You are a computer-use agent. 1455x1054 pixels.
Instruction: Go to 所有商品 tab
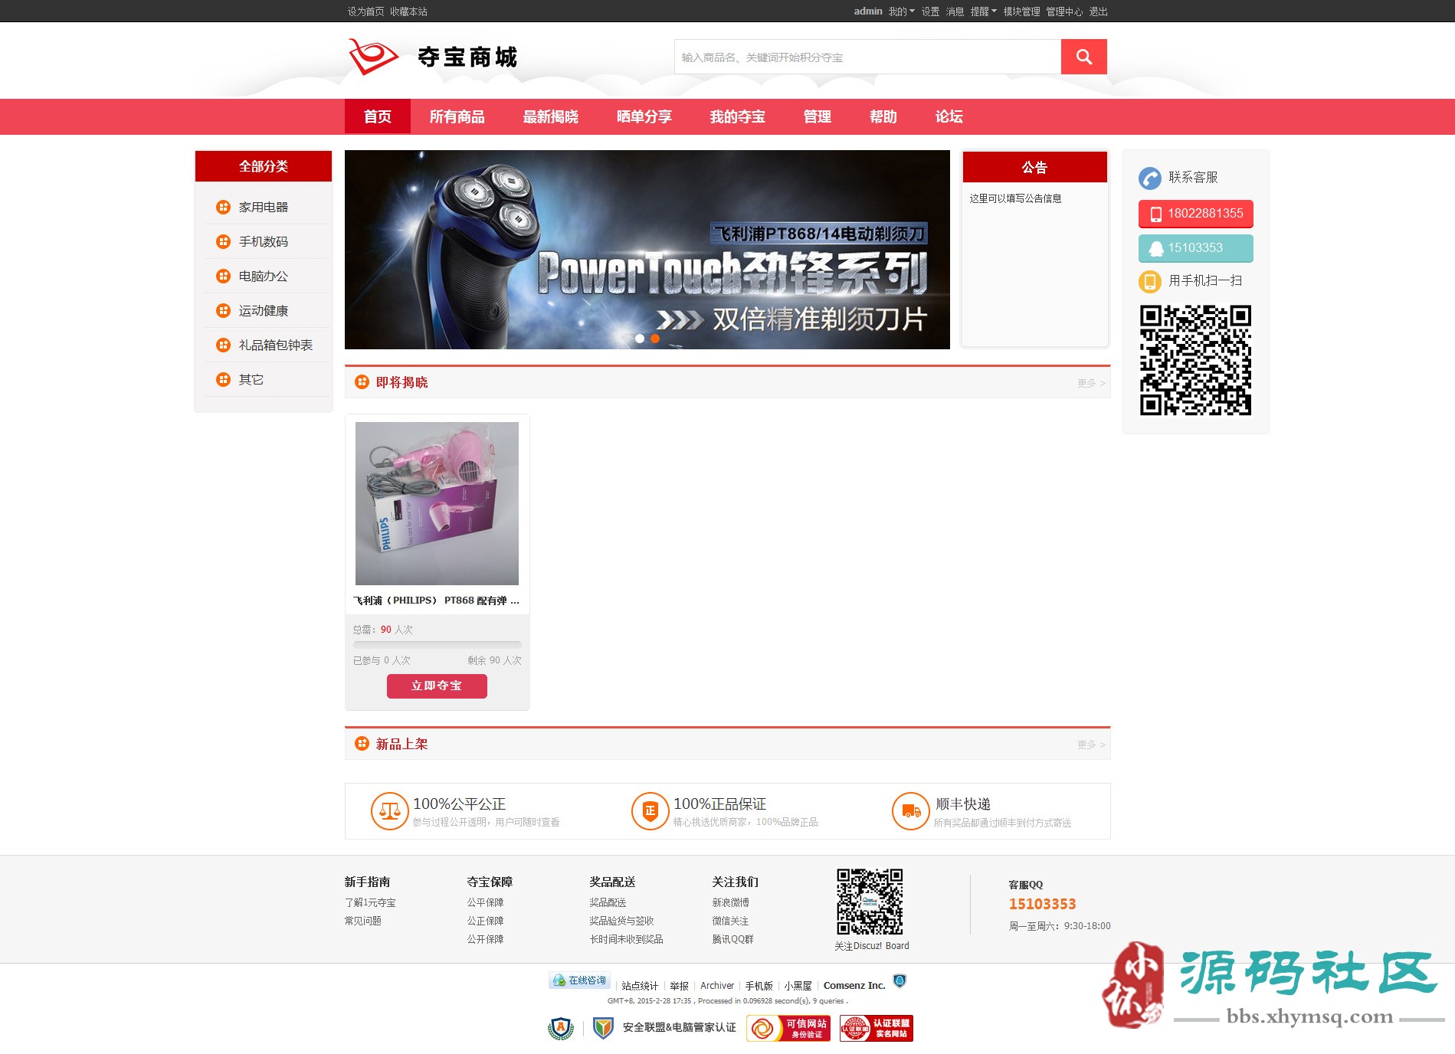coord(457,116)
